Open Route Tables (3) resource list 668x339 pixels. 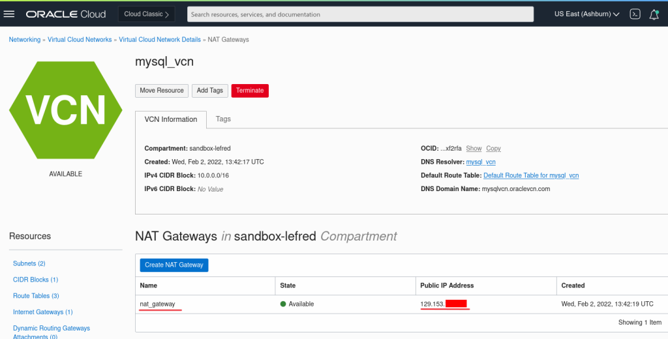[36, 296]
